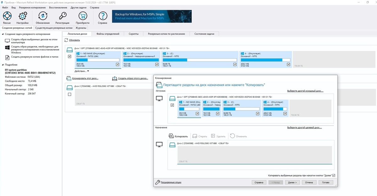Select partition 3 (C:) usage bar in main window
Image resolution: width=377 pixels, height=196 pixels.
coord(200,60)
